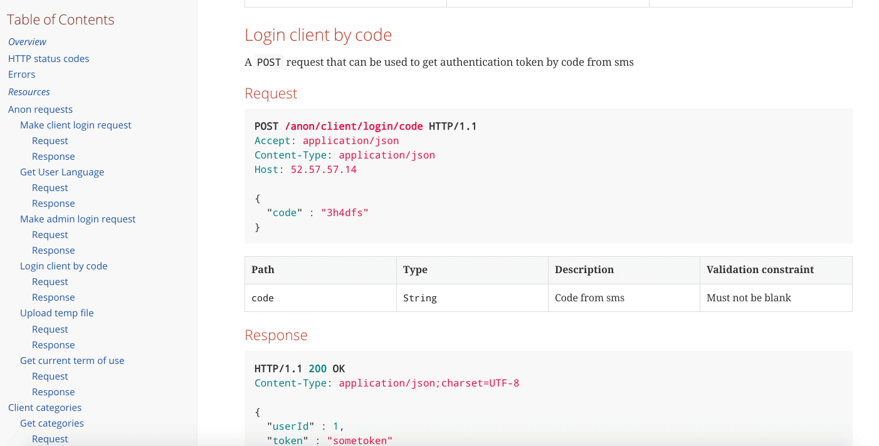Open Request under Make admin login request
This screenshot has width=879, height=446.
click(x=50, y=235)
